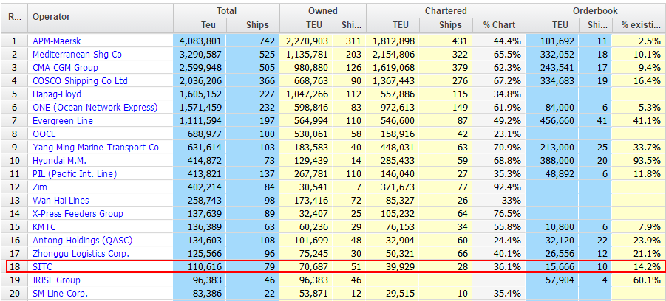Open the SITC operator link
This screenshot has height=301, width=666.
(x=42, y=266)
